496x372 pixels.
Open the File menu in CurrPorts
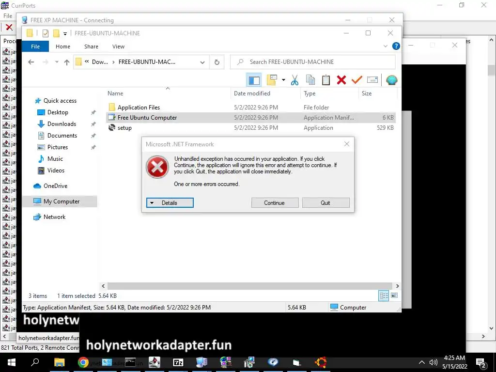(8, 16)
